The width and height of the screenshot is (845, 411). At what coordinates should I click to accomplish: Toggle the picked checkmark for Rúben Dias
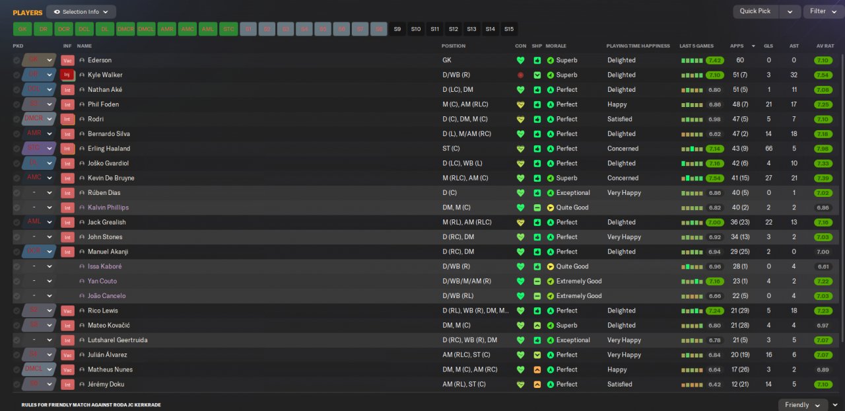tap(17, 193)
